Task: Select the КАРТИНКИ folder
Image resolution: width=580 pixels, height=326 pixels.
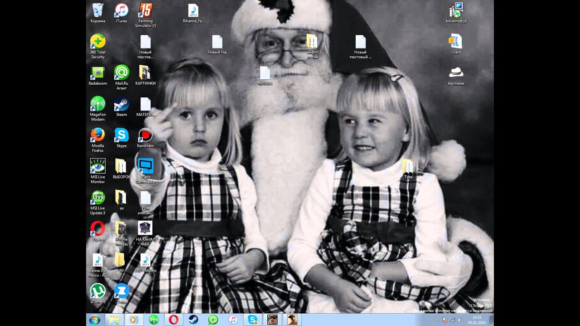Action: pos(145,76)
